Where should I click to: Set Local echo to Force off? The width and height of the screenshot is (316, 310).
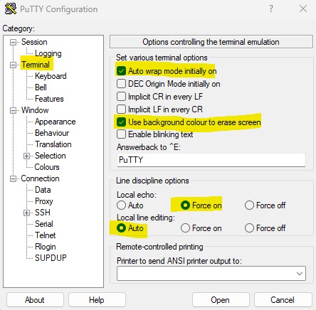pos(249,205)
